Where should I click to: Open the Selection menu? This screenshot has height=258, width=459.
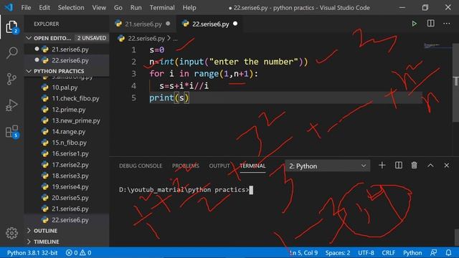point(71,8)
